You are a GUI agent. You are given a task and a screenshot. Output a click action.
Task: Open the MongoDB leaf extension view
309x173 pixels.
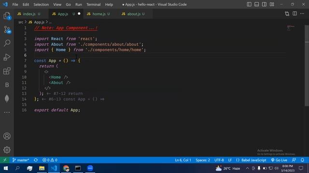coord(7,99)
